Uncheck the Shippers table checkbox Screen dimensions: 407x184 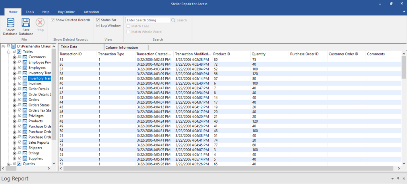pyautogui.click(x=19, y=148)
